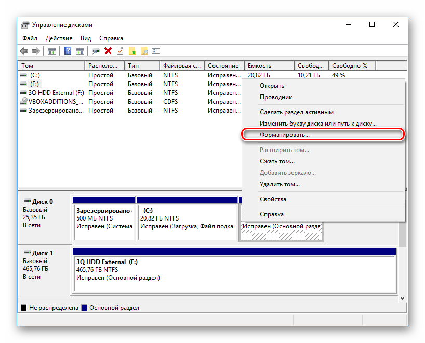425x343 pixels.
Task: Open the Вид menu
Action: 86,38
